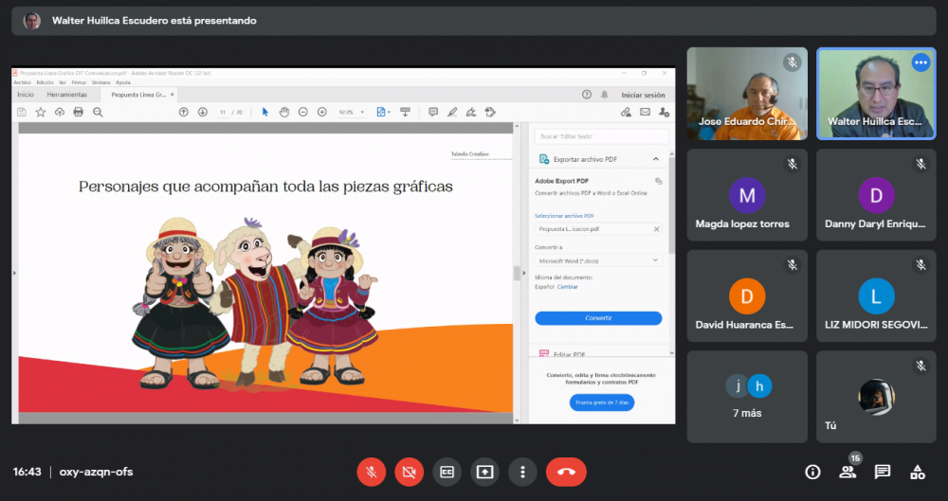Open options on Walter Huillca's video tile

[921, 63]
